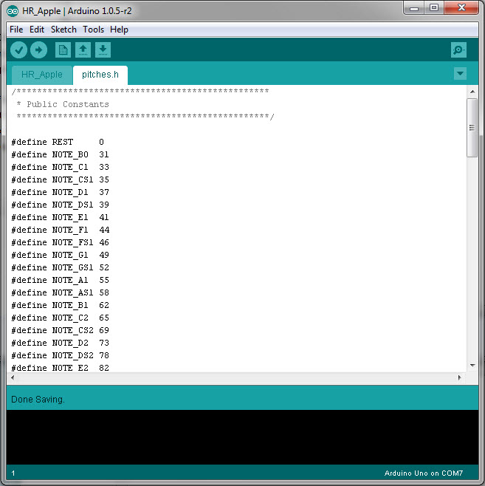485x486 pixels.
Task: Open the File menu
Action: tap(16, 30)
